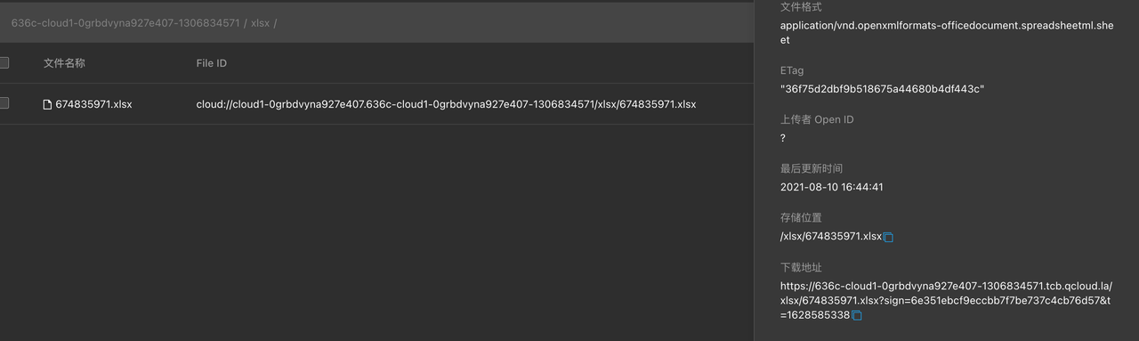Click the question mark under 上传者 Open ID
1139x341 pixels.
[x=783, y=138]
